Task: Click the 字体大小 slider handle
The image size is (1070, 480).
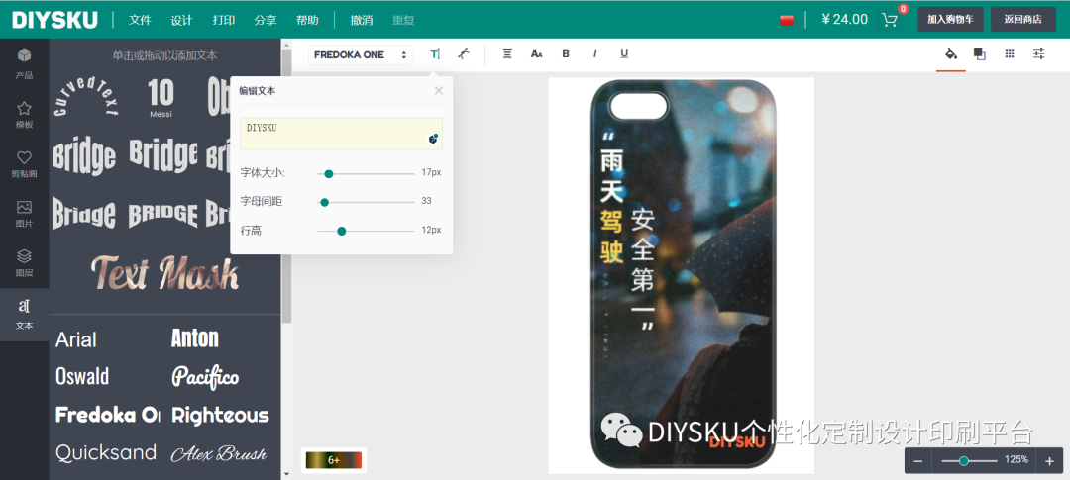Action: [x=328, y=174]
